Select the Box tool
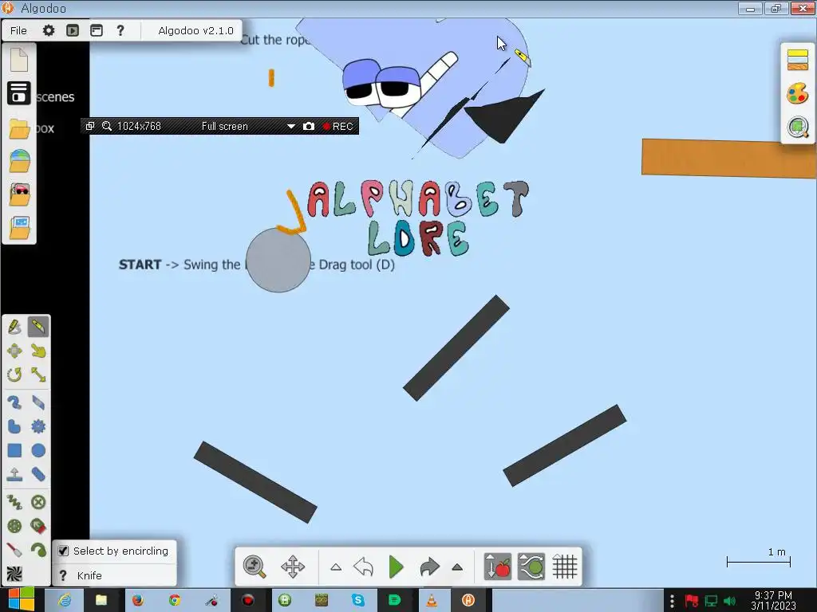 click(x=14, y=451)
